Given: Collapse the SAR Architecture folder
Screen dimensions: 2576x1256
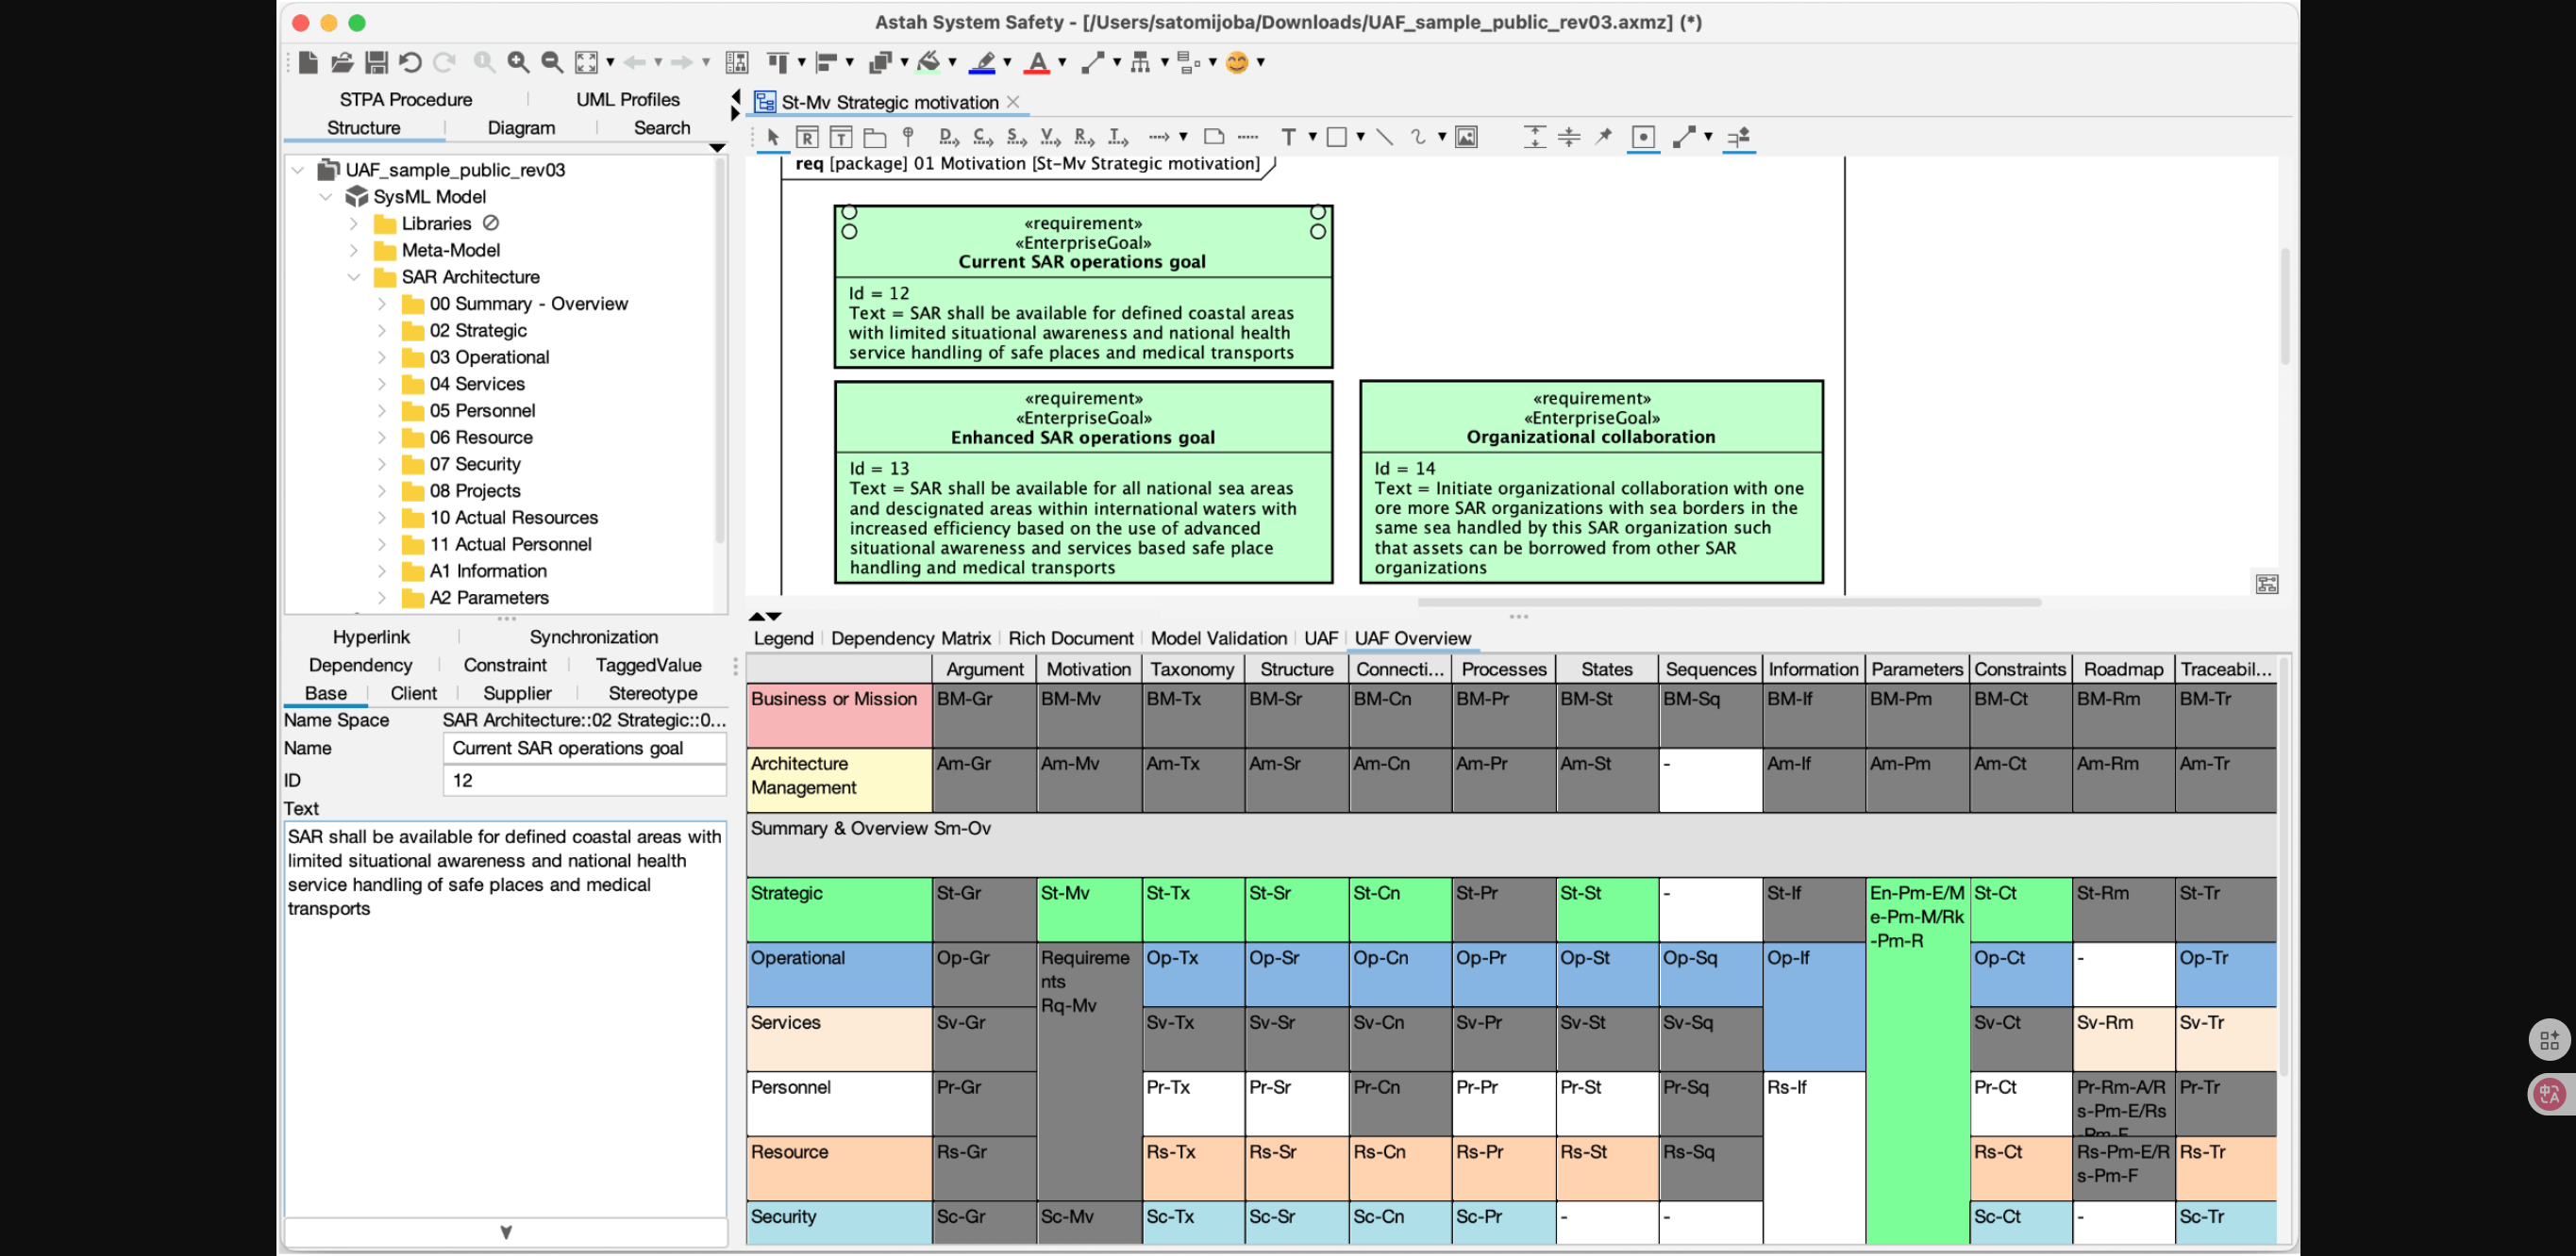Looking at the screenshot, I should tap(354, 277).
